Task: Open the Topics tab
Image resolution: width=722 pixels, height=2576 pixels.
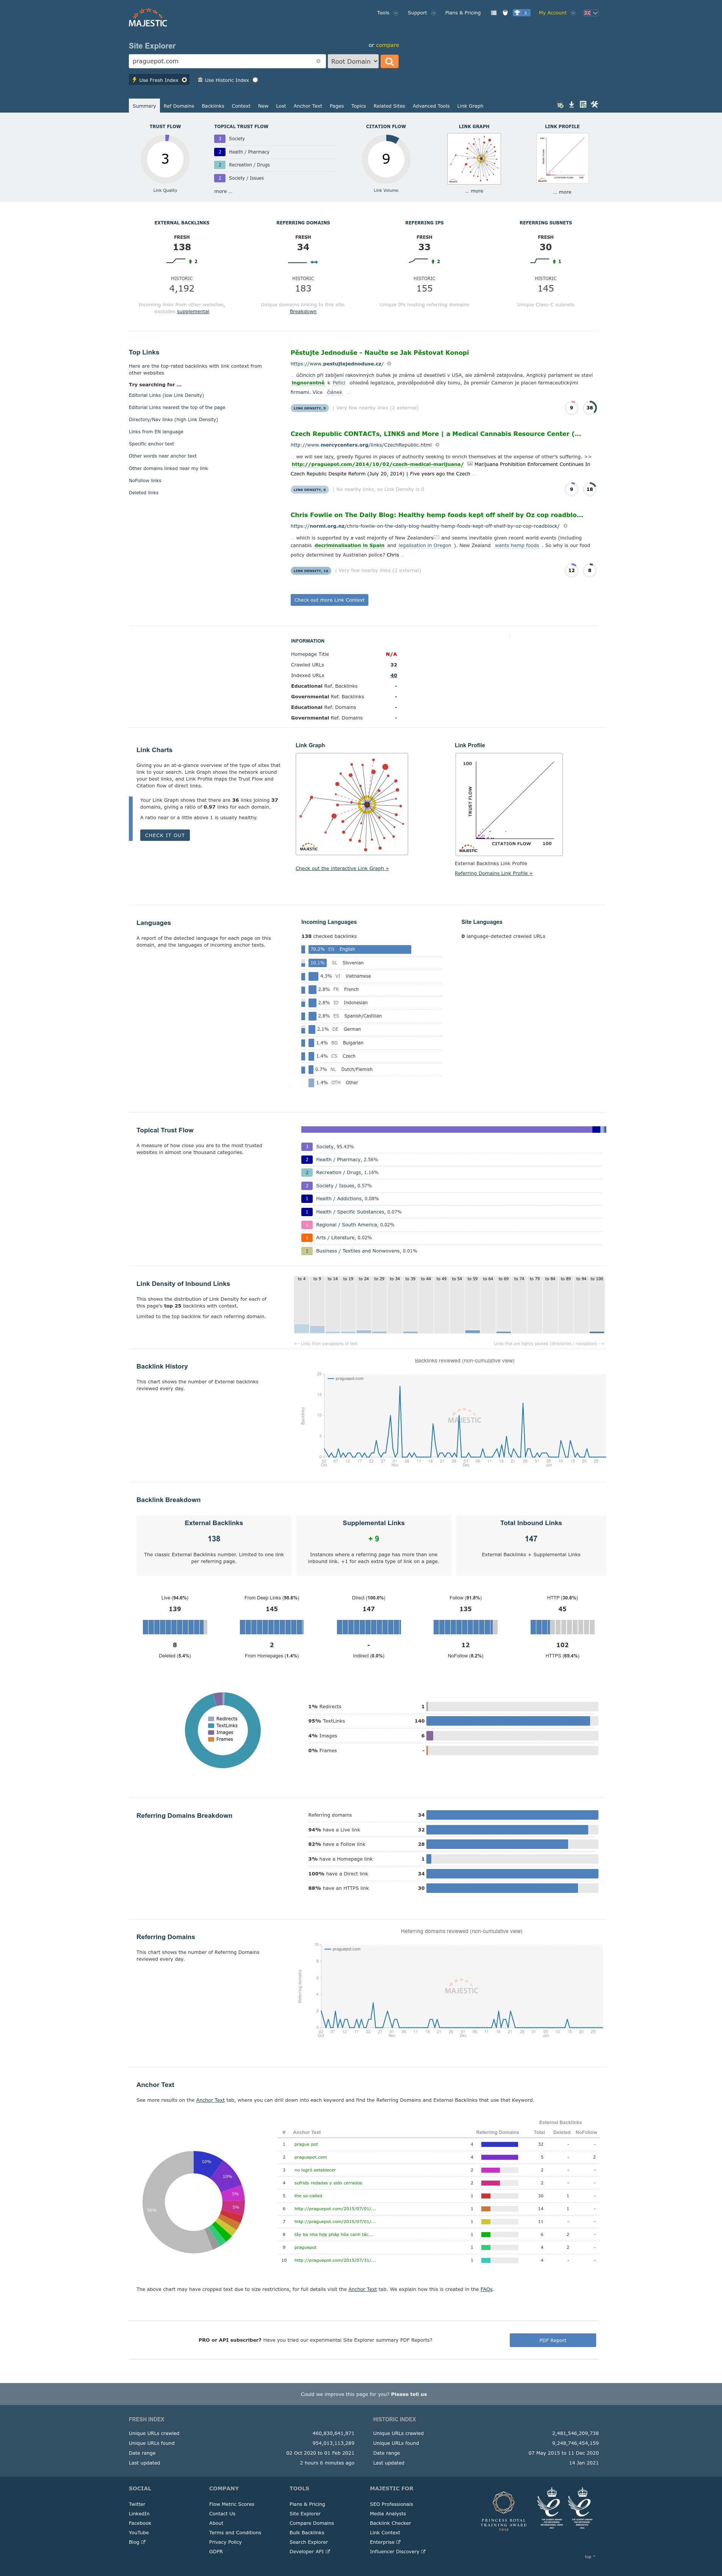Action: click(x=358, y=106)
